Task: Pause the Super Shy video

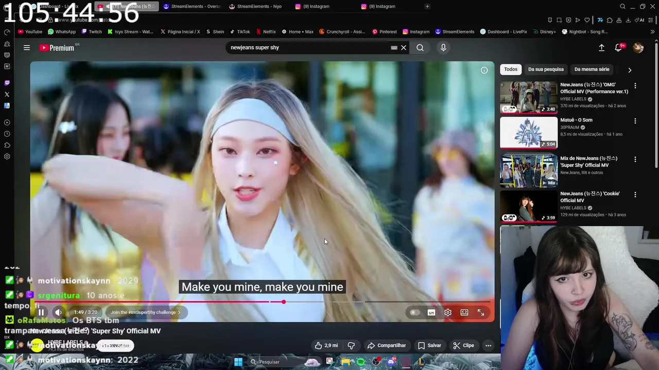Action: coord(41,312)
